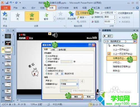Select the 无 animation effect

coord(18,16)
